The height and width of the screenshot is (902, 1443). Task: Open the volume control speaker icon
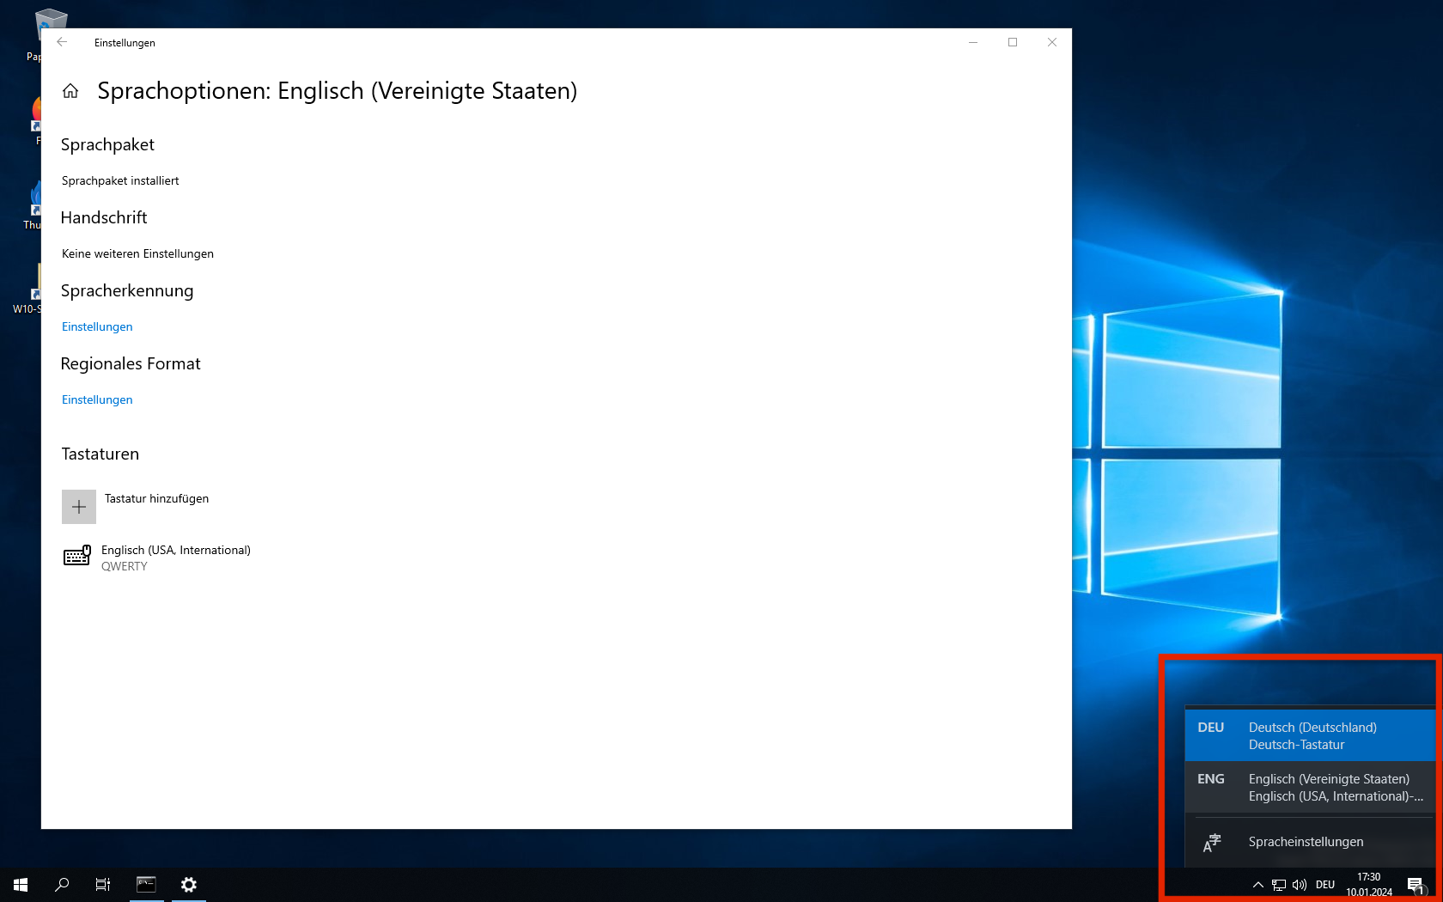(1299, 885)
